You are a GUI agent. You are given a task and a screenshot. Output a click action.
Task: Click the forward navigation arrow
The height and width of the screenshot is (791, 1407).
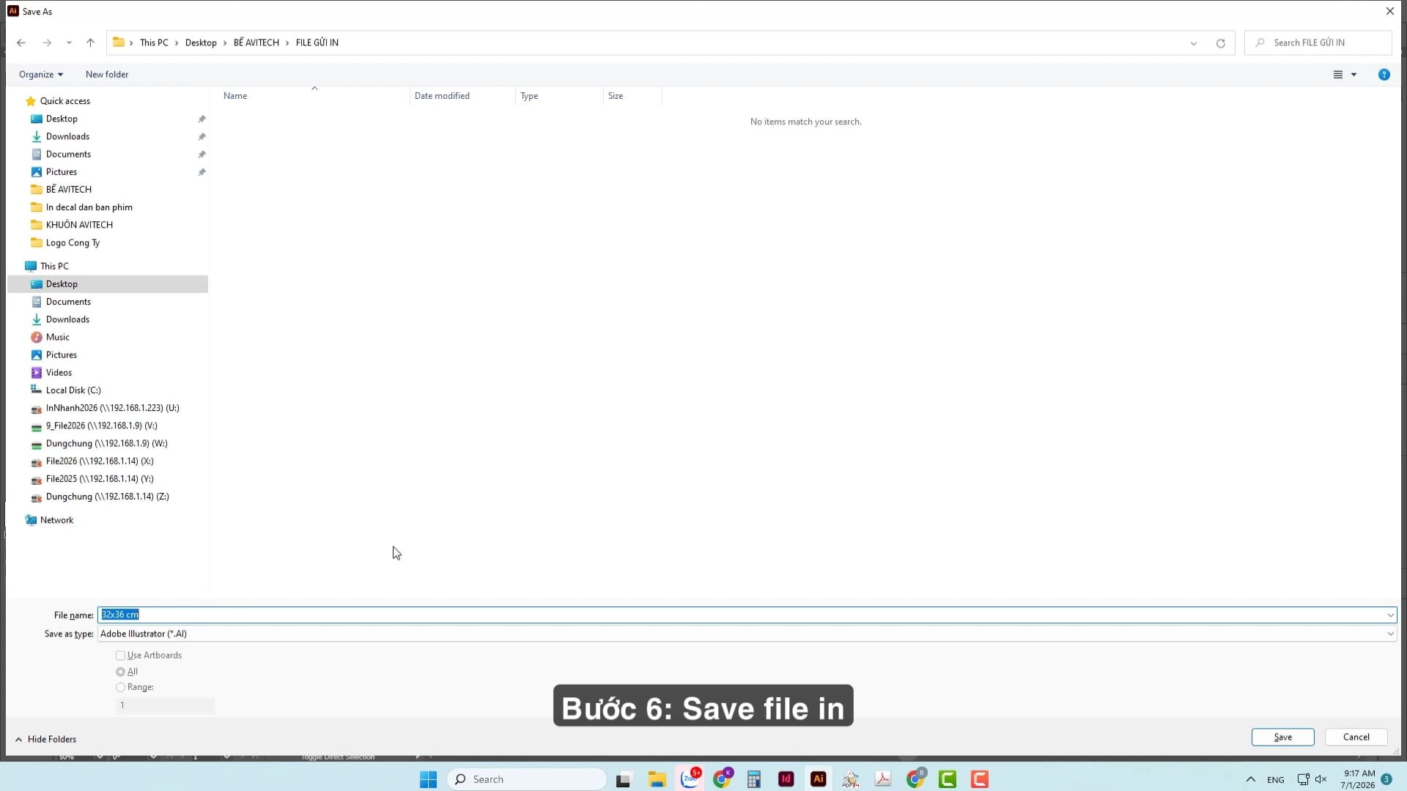[x=47, y=42]
